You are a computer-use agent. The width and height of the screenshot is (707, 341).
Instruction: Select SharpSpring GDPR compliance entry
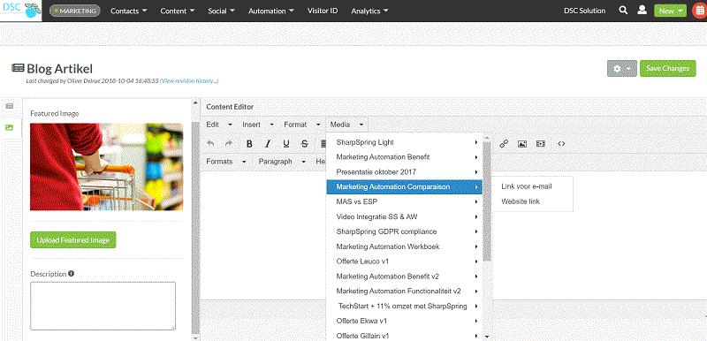coord(405,231)
